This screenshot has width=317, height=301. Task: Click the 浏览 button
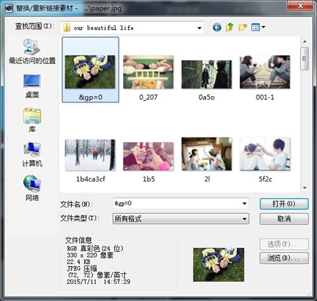284,258
